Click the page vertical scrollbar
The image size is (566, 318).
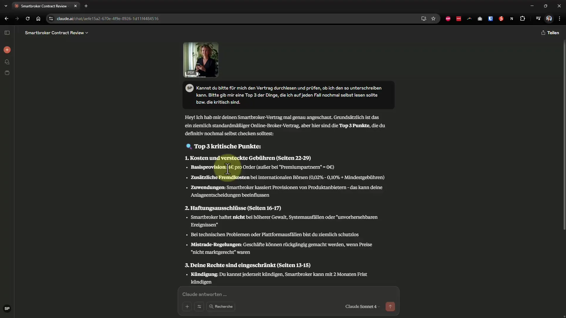564,135
